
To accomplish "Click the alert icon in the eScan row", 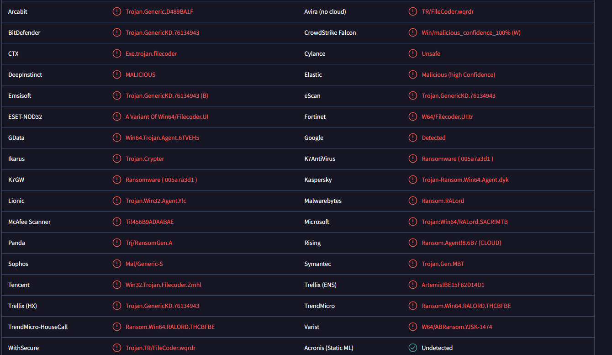I will pos(413,95).
